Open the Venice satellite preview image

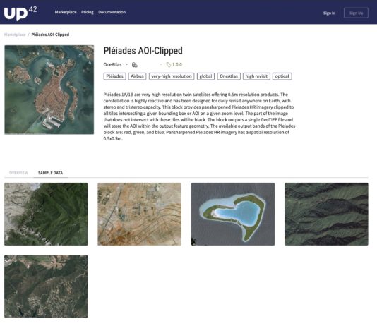coord(49,90)
